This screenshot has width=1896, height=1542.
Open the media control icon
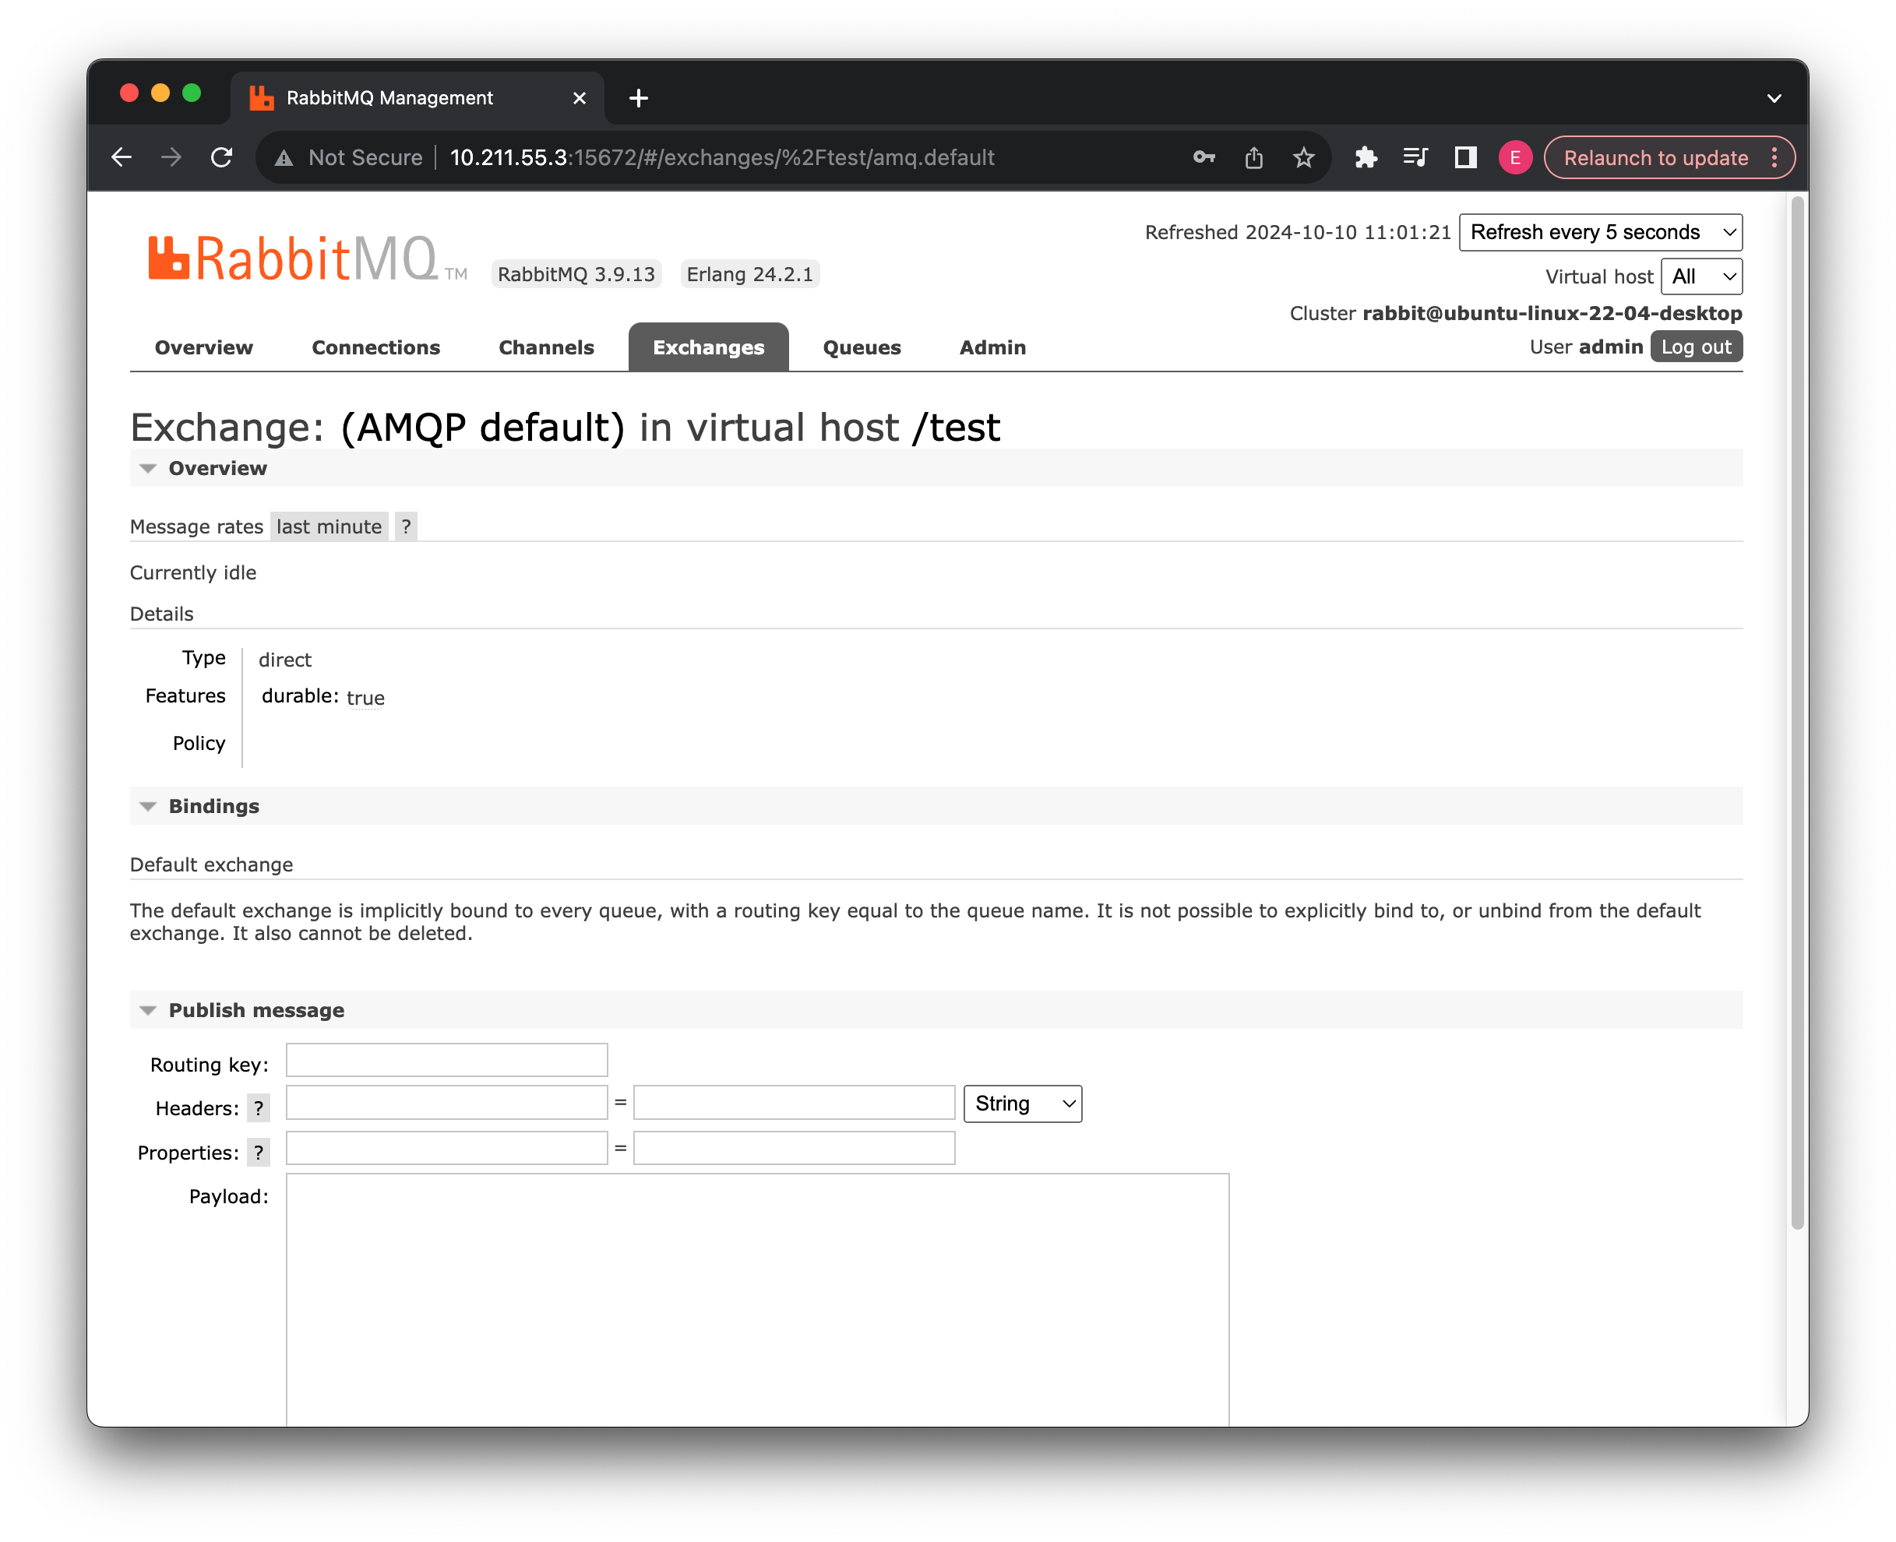coord(1415,157)
